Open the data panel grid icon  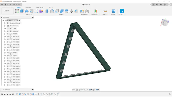2,5
